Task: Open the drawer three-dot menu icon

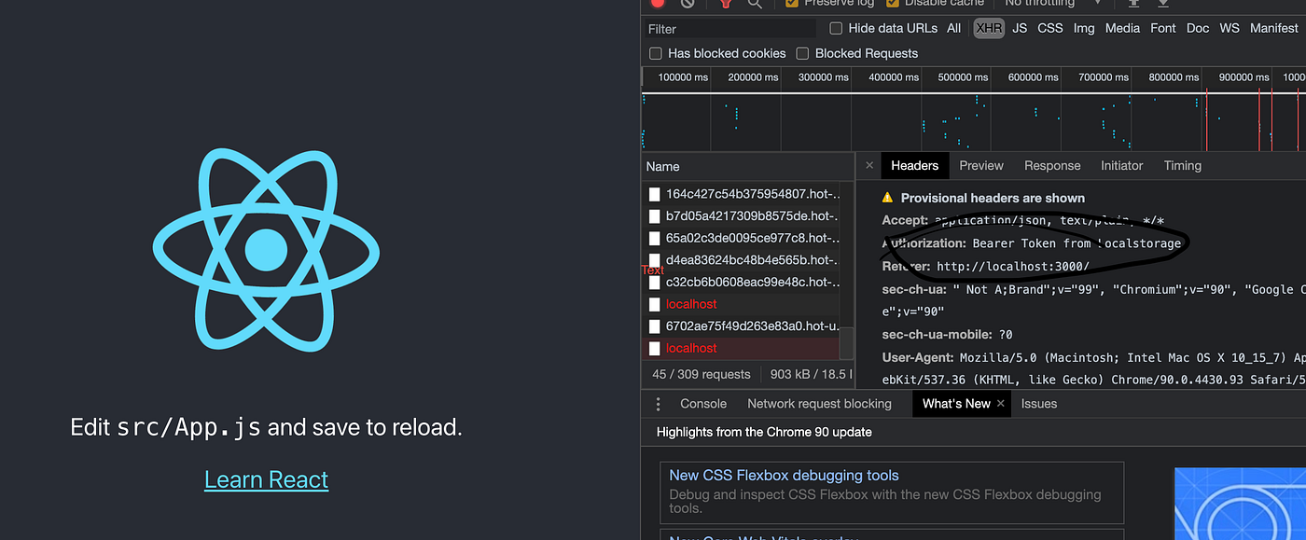Action: (658, 403)
